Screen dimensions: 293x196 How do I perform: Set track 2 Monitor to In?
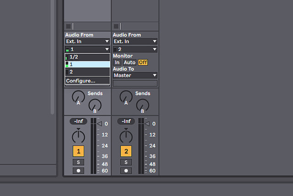(117, 62)
